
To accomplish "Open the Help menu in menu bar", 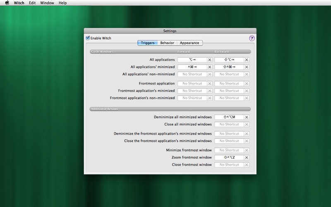I will click(62, 3).
